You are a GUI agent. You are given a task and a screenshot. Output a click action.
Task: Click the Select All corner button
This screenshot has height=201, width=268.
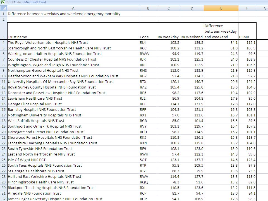pos(4,8)
